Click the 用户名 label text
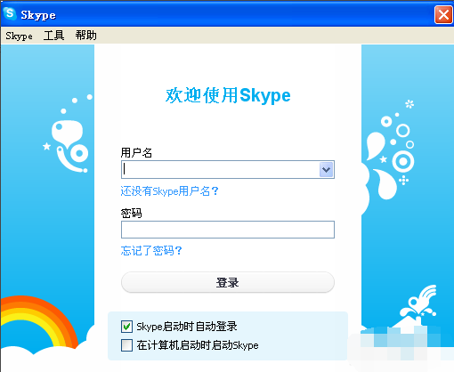Screen dimensions: 454x372 (x=136, y=153)
